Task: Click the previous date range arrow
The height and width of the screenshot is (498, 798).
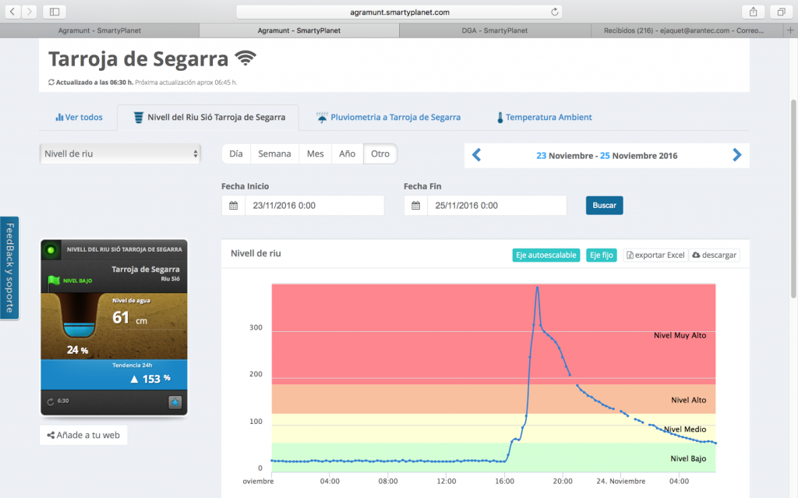Action: coord(477,155)
